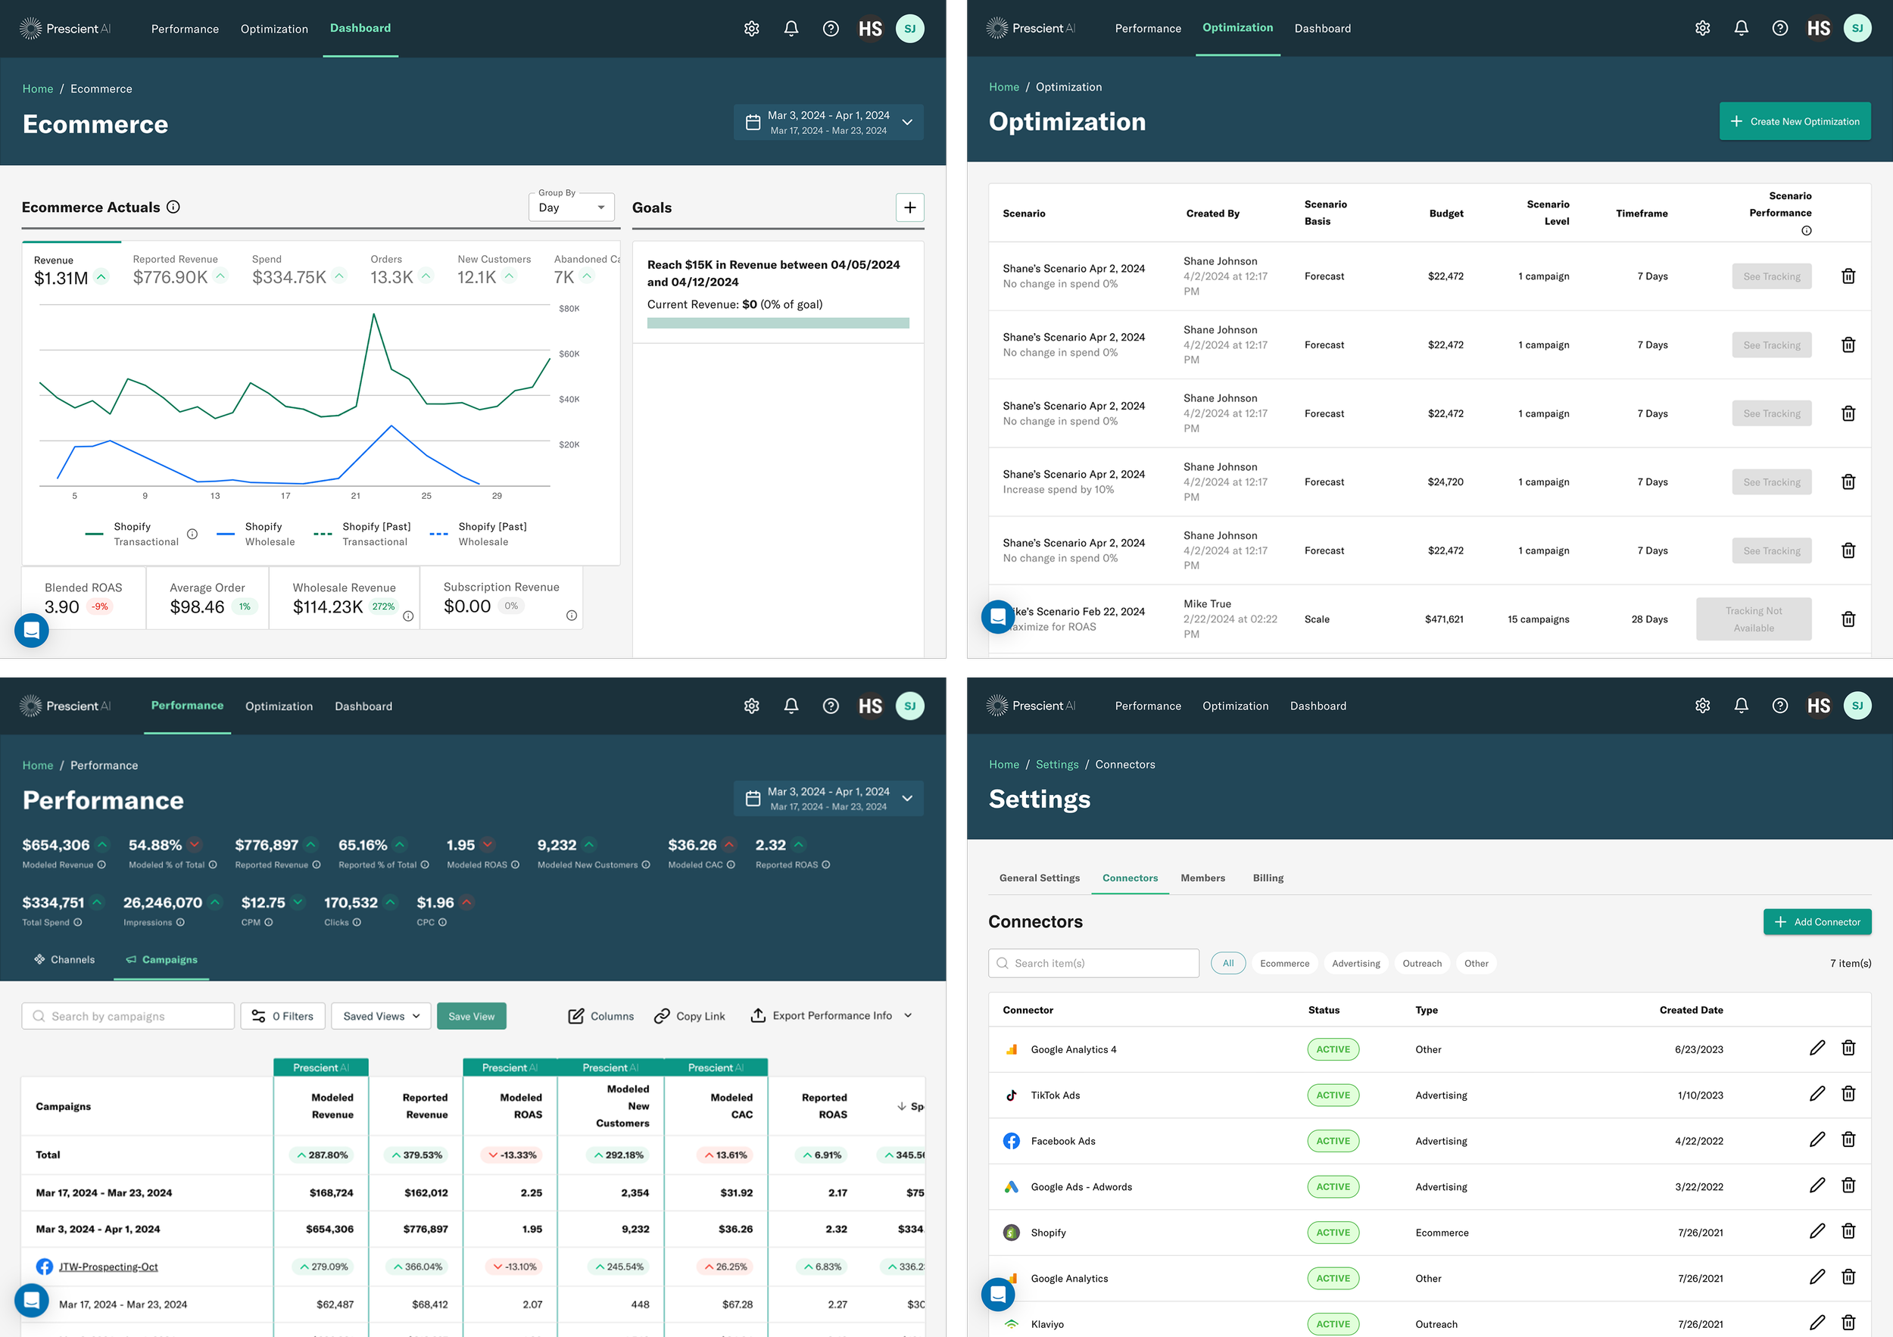
Task: Click the help icon in Performance header
Action: tap(830, 706)
